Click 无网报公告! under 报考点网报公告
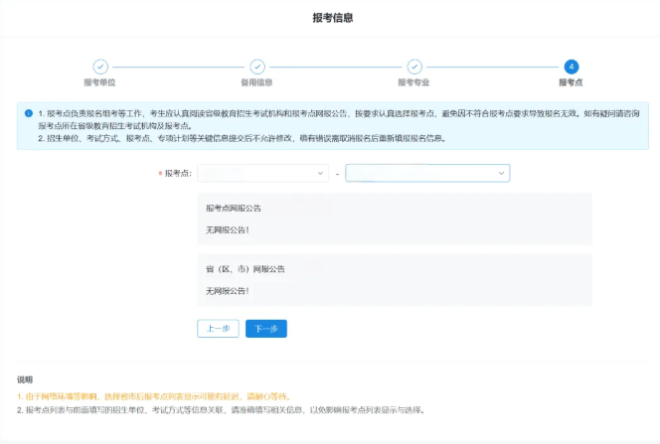The width and height of the screenshot is (660, 444). click(228, 230)
